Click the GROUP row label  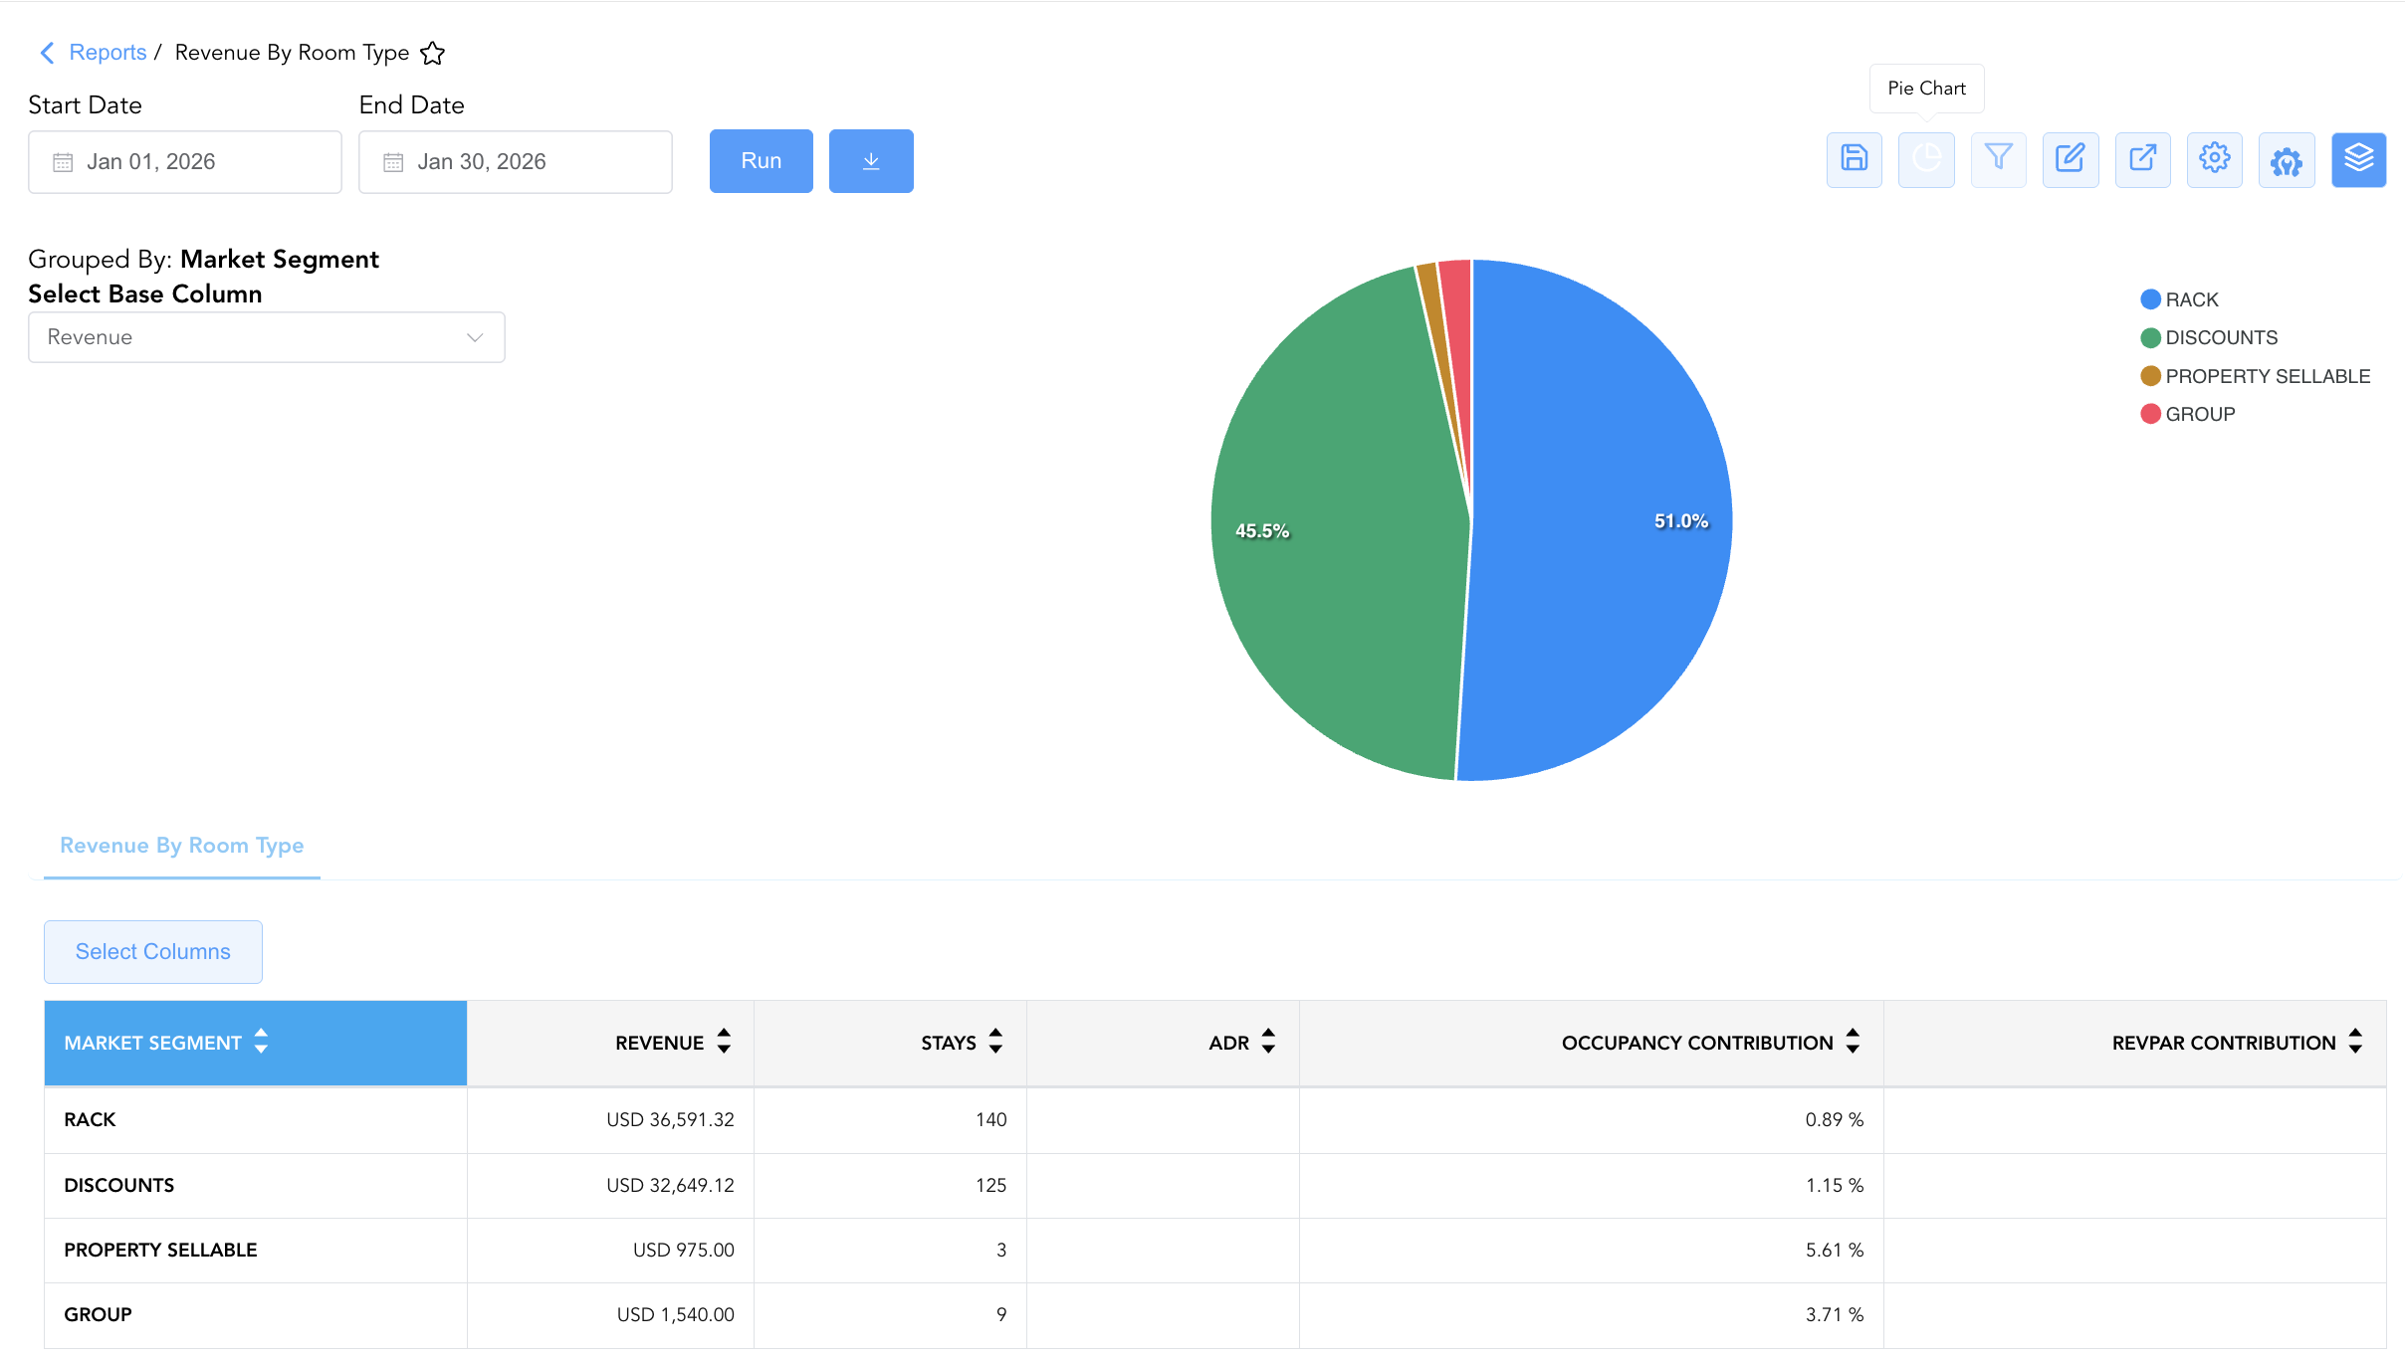[98, 1315]
